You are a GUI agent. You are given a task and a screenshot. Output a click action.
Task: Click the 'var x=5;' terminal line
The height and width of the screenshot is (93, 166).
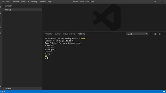[50, 45]
